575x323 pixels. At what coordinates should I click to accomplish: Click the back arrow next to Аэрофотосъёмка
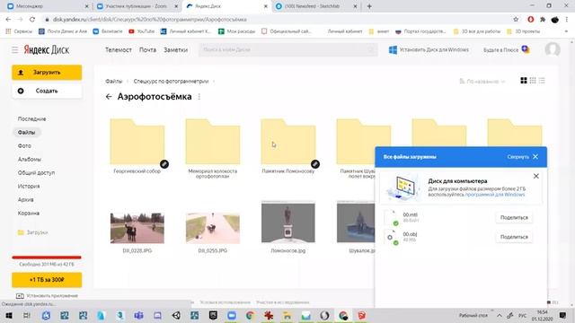point(109,97)
